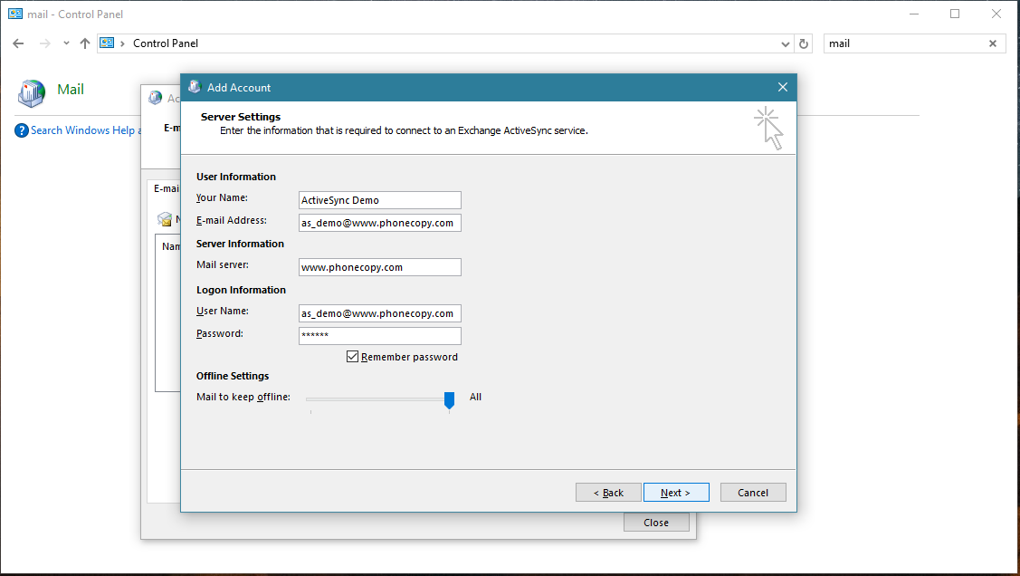This screenshot has height=576, width=1020.
Task: Click the Mail server text field
Action: click(x=379, y=267)
